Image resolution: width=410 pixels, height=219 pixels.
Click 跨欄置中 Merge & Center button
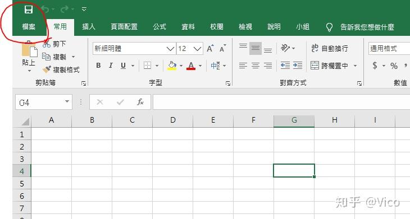point(330,66)
